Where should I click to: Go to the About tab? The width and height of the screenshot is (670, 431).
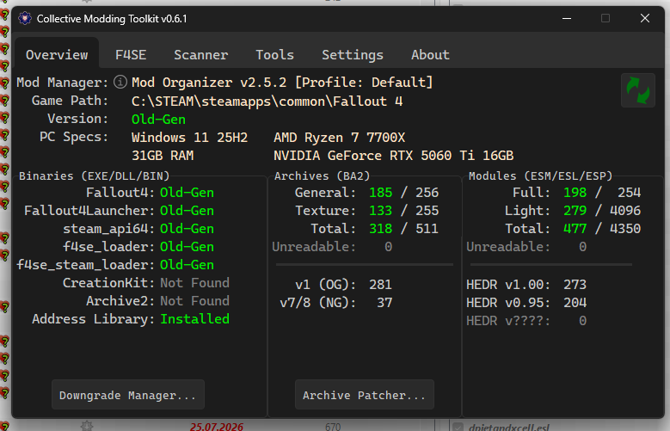point(430,55)
